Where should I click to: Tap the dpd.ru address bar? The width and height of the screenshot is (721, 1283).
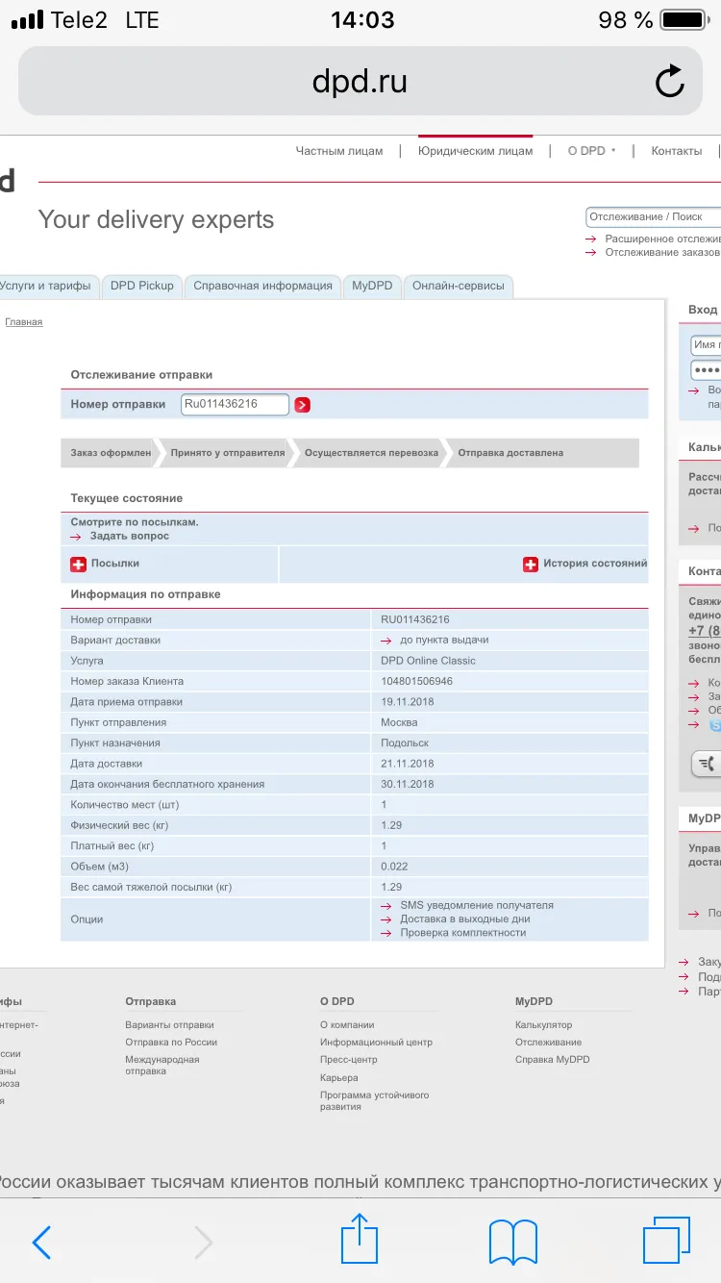[360, 82]
